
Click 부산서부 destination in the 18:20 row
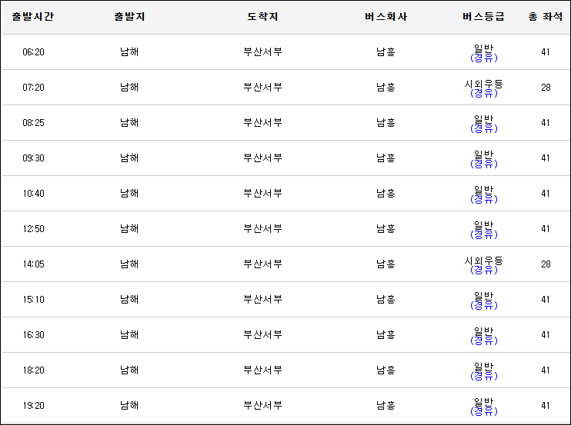tap(262, 370)
